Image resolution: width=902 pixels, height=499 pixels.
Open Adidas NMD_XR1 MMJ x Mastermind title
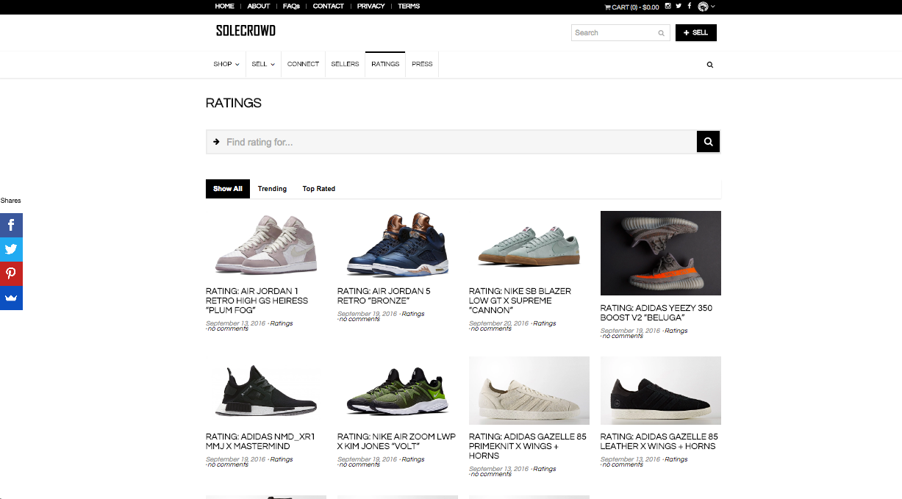pyautogui.click(x=260, y=441)
